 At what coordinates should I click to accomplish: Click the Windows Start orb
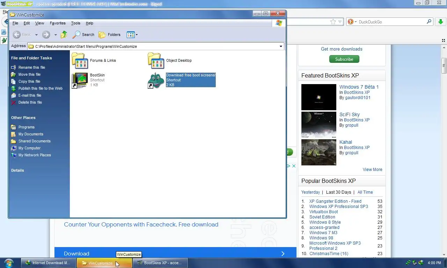click(x=9, y=263)
